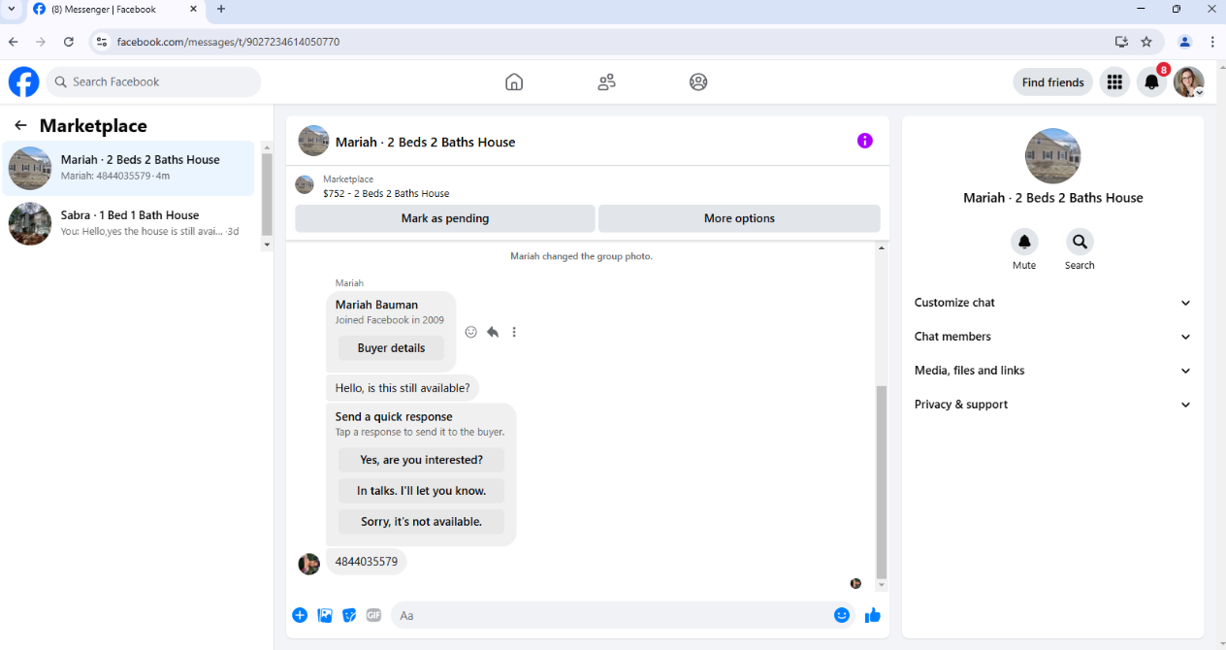
Task: Expand Media, files and links section
Action: (1052, 371)
